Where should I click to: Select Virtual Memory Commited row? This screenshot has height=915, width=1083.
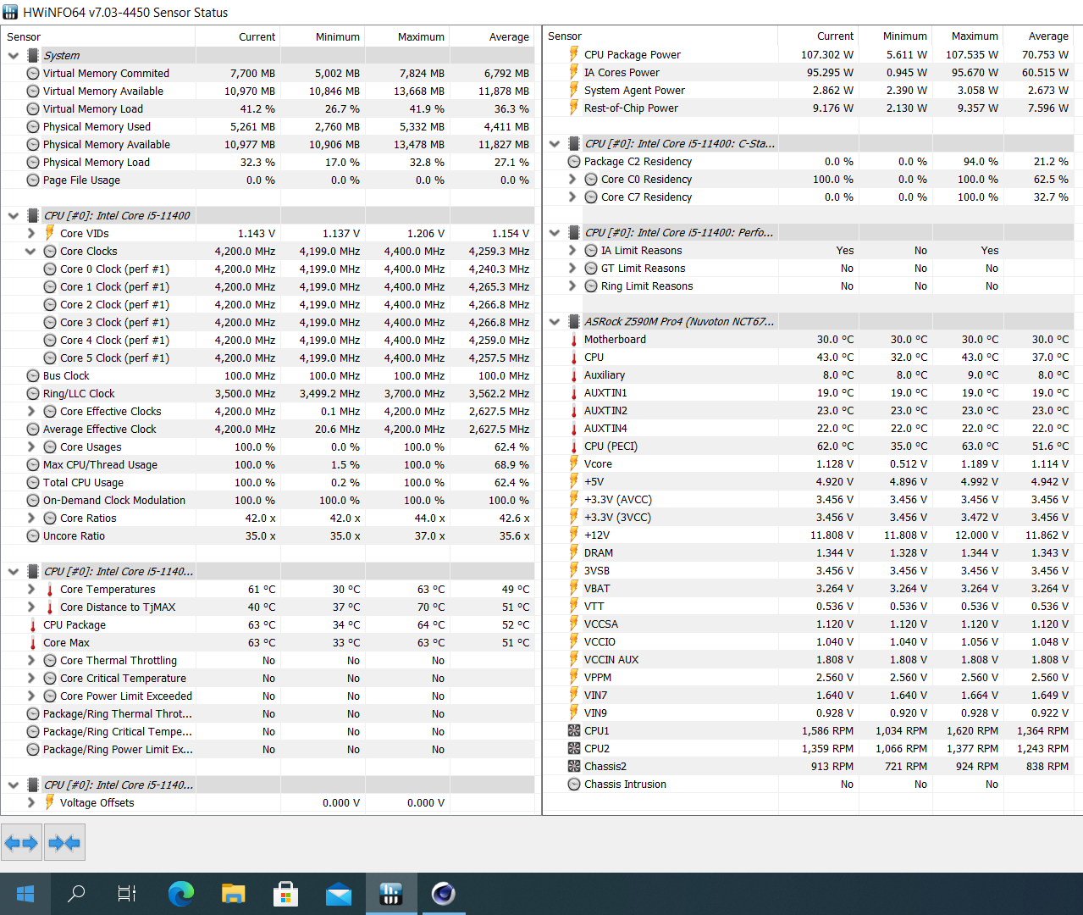268,73
